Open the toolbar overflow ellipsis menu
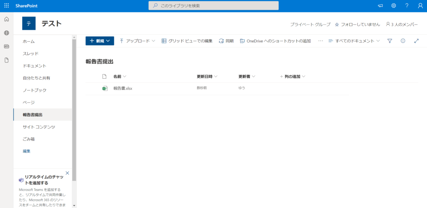 pos(321,41)
